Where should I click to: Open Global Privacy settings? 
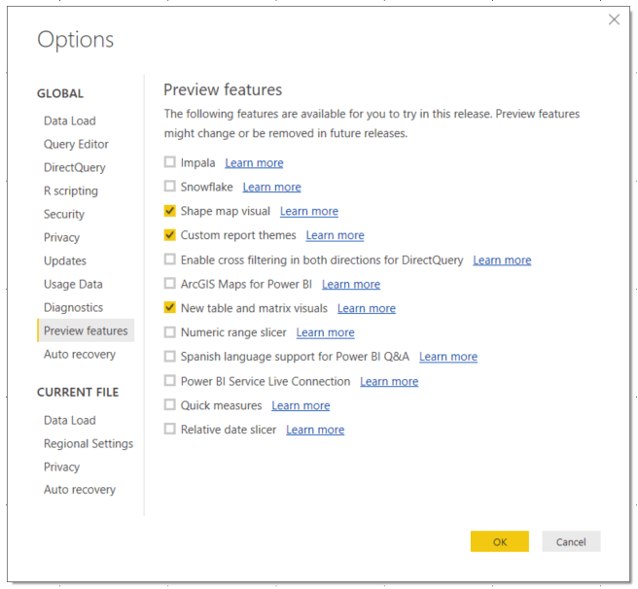61,237
